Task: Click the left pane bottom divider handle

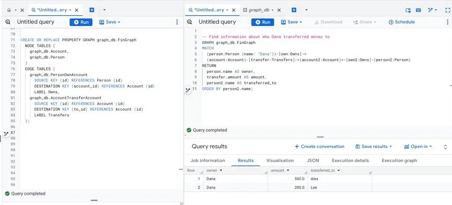Action: click(94, 200)
